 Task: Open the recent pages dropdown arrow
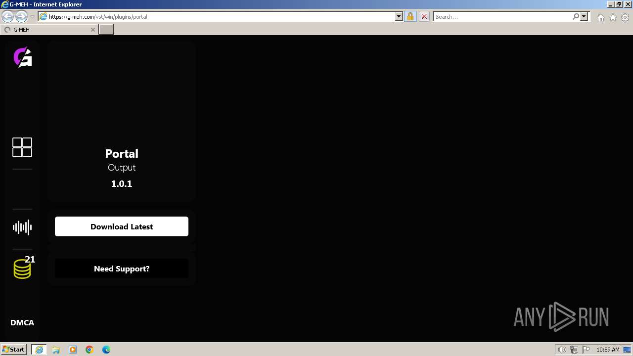[32, 17]
